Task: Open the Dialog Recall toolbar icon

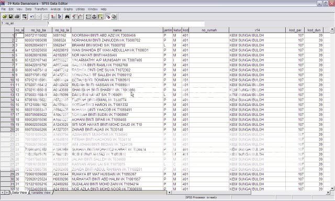Action: click(25, 17)
